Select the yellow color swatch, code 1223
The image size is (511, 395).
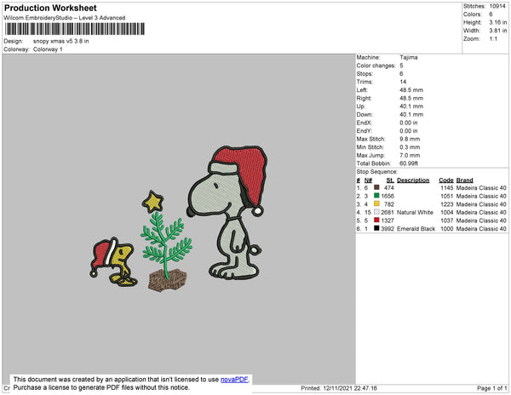tap(376, 203)
